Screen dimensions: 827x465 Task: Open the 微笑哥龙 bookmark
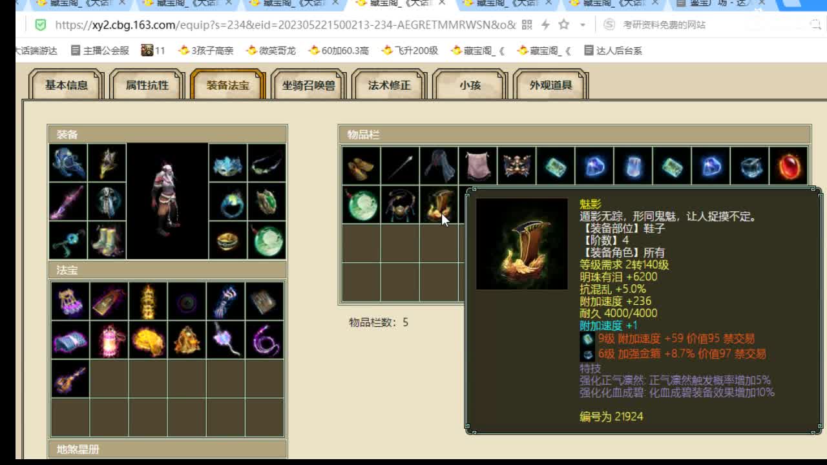tap(271, 50)
